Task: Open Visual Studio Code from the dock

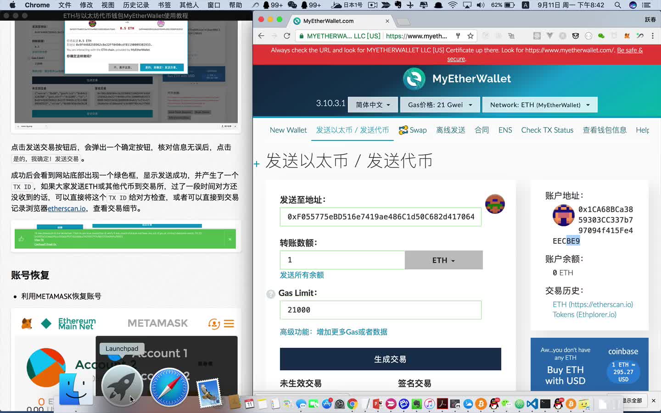Action: click(x=532, y=404)
